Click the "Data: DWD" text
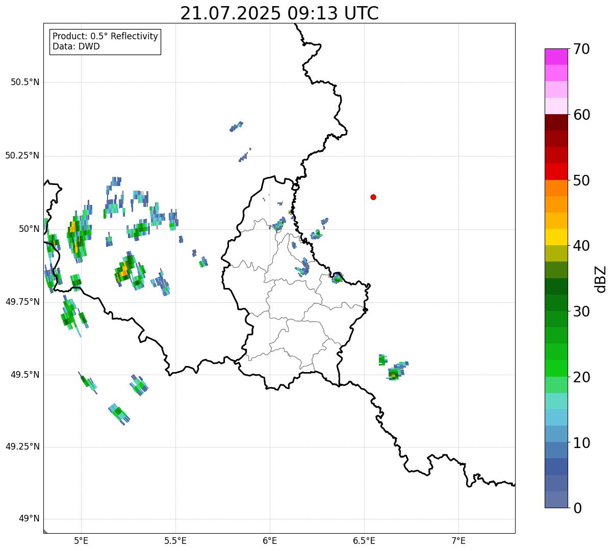613x551 pixels. tap(76, 47)
